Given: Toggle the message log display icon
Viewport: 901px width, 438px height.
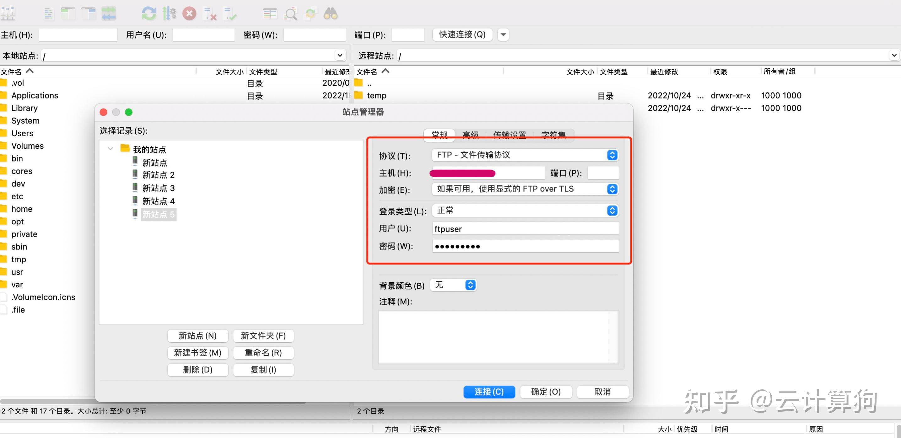Looking at the screenshot, I should click(49, 13).
